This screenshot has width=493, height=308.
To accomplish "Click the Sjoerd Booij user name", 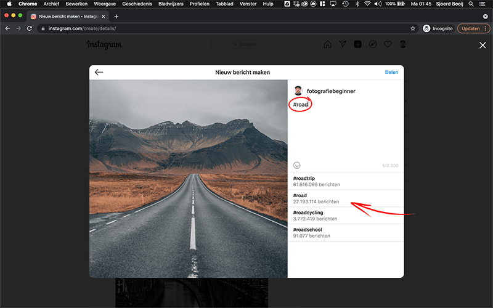I will tap(450, 4).
